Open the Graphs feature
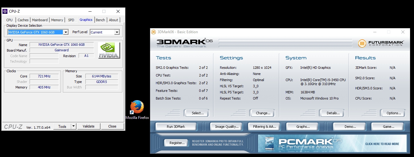This screenshot has height=157, width=414. click(303, 126)
